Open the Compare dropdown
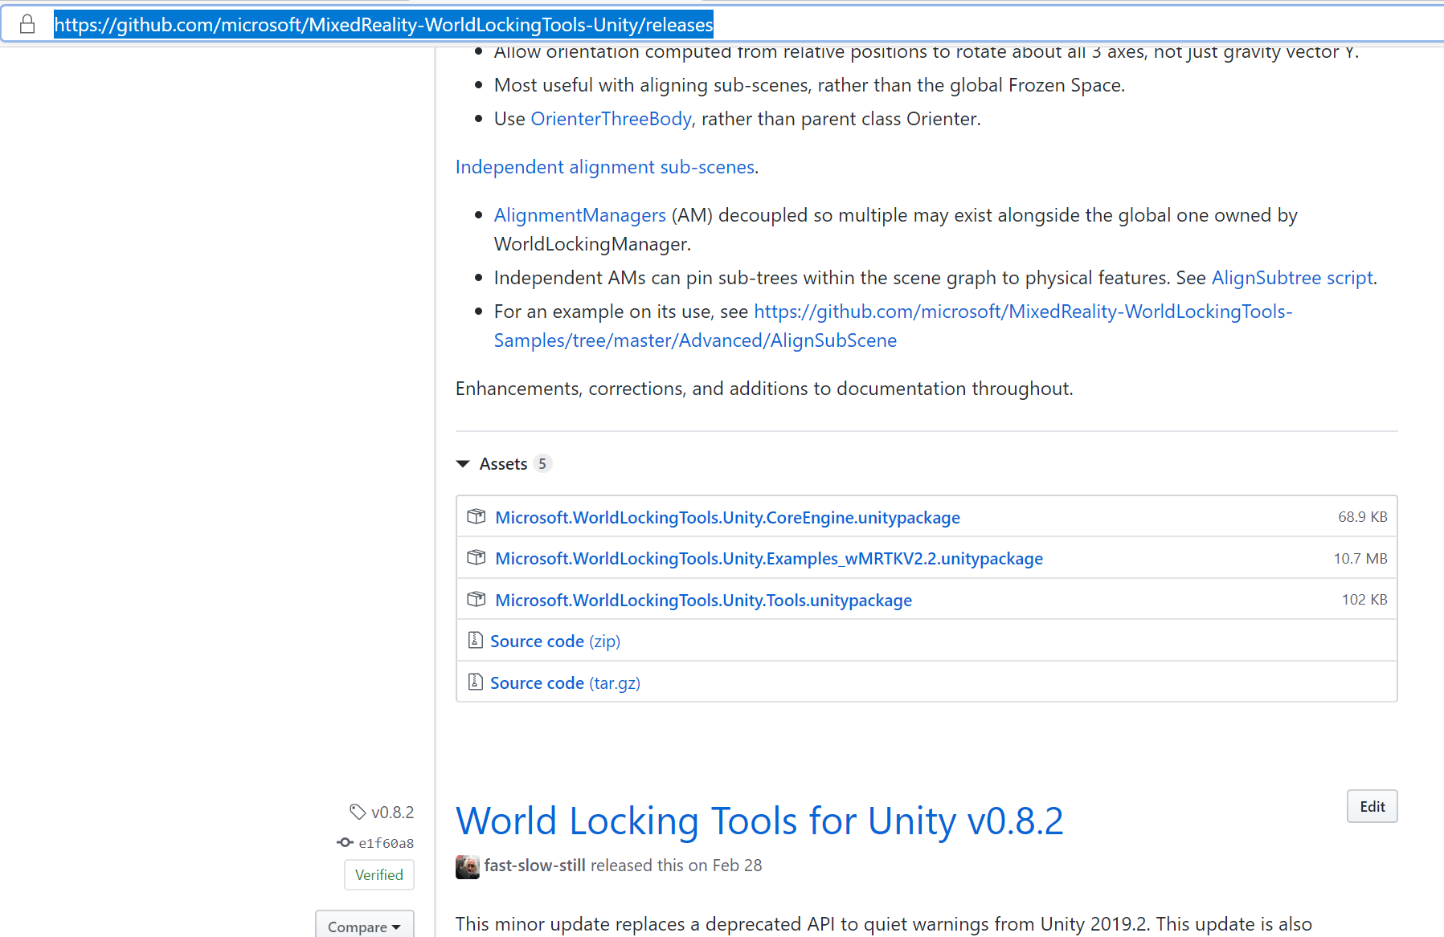The height and width of the screenshot is (937, 1444). (365, 926)
